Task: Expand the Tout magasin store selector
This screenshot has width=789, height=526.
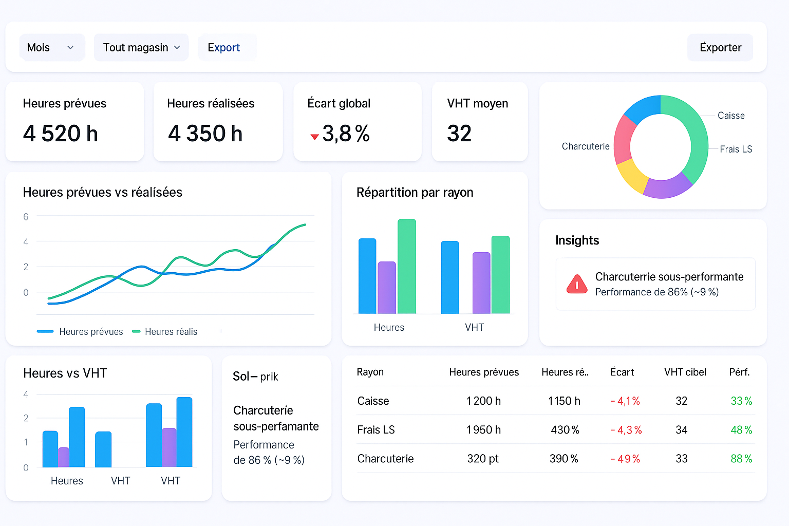Action: (x=141, y=47)
